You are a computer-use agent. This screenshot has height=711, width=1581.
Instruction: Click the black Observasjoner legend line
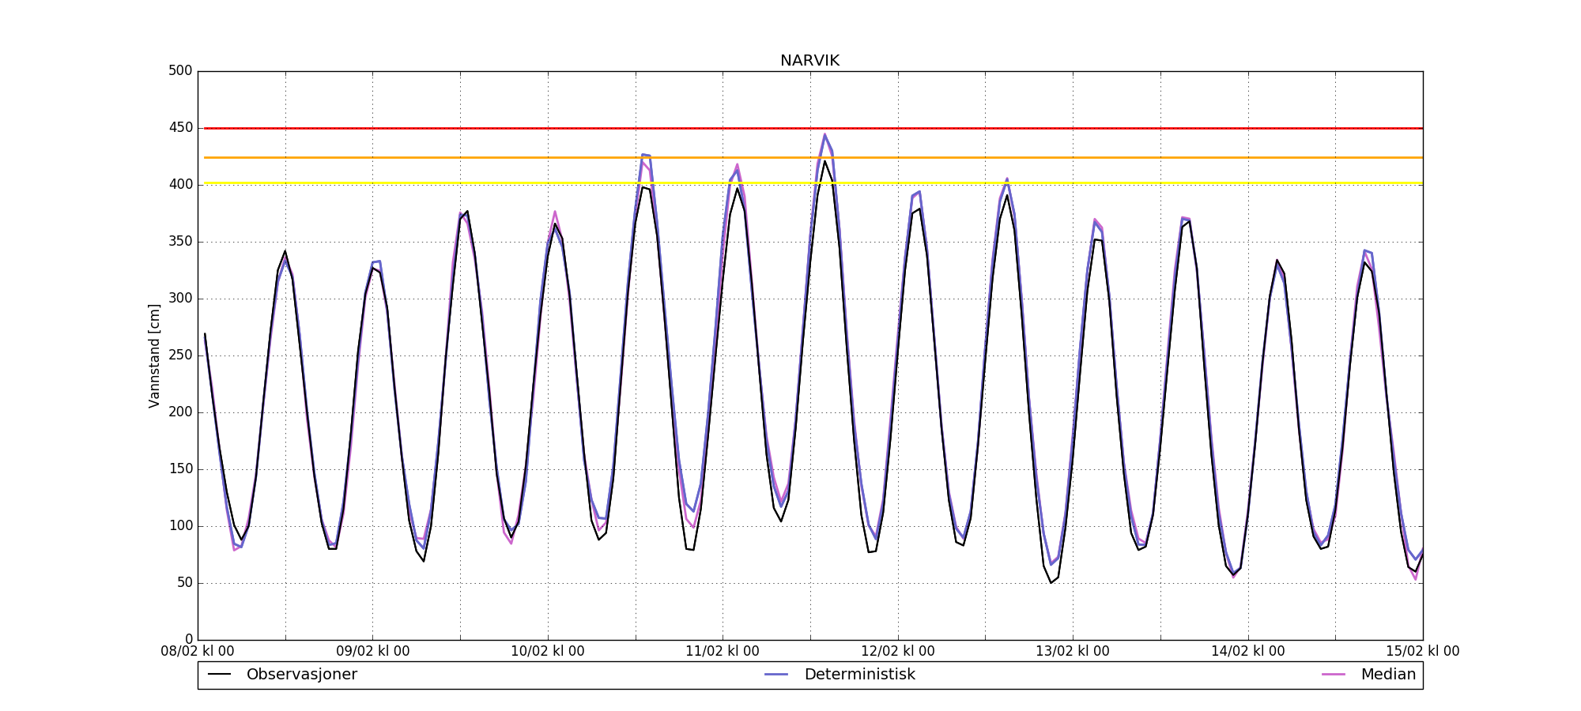(x=219, y=675)
